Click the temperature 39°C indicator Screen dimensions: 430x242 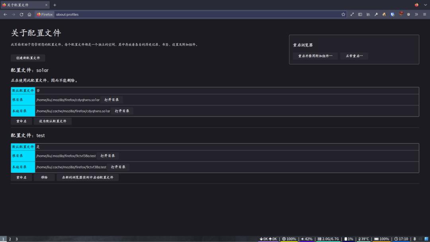point(364,239)
